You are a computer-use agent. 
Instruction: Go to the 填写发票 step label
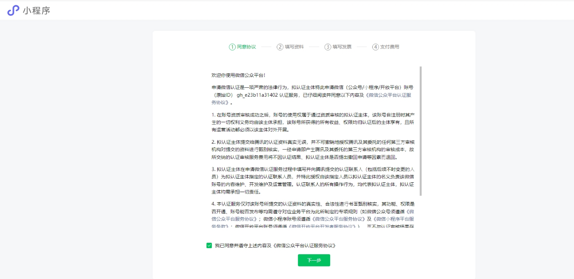click(342, 47)
